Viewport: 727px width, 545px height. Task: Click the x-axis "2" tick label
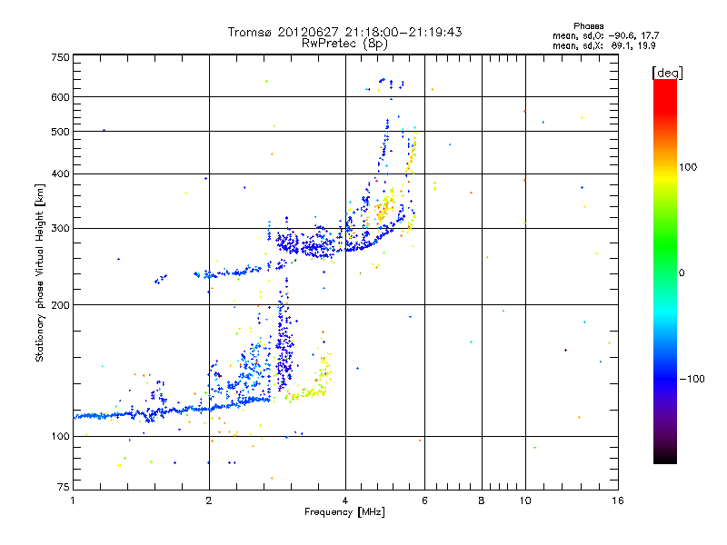(209, 500)
